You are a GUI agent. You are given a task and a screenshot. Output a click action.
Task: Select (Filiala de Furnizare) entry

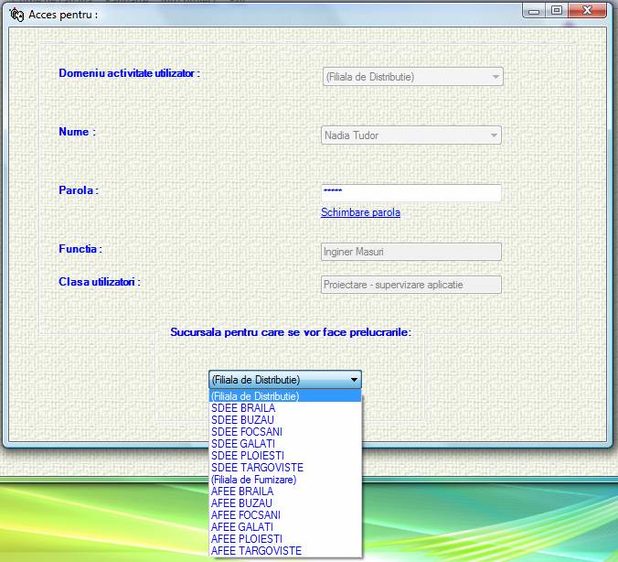point(285,479)
